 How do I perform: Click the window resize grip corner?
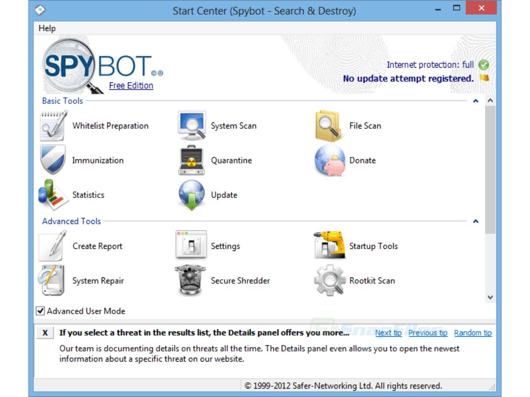point(492,387)
